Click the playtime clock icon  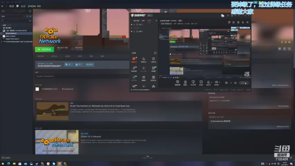pyautogui.click(x=73, y=49)
